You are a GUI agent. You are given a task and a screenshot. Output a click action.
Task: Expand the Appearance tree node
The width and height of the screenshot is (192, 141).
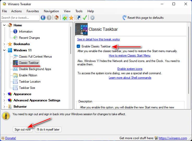[4, 94]
